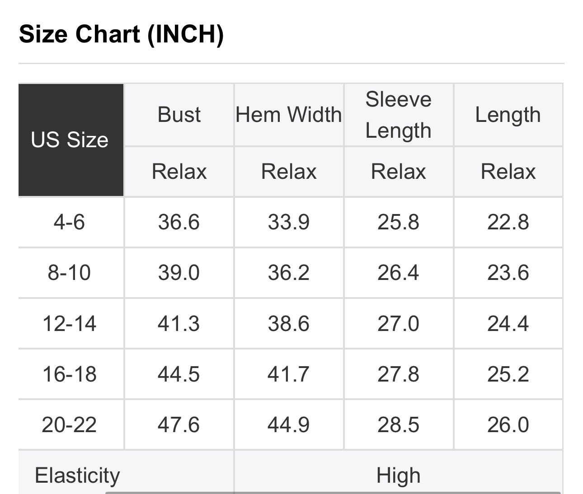Image resolution: width=583 pixels, height=494 pixels.
Task: Click the Length column header
Action: (x=508, y=115)
